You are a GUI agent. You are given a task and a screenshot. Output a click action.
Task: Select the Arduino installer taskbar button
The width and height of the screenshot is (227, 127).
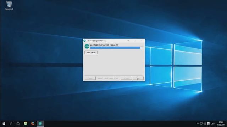(x=40, y=123)
